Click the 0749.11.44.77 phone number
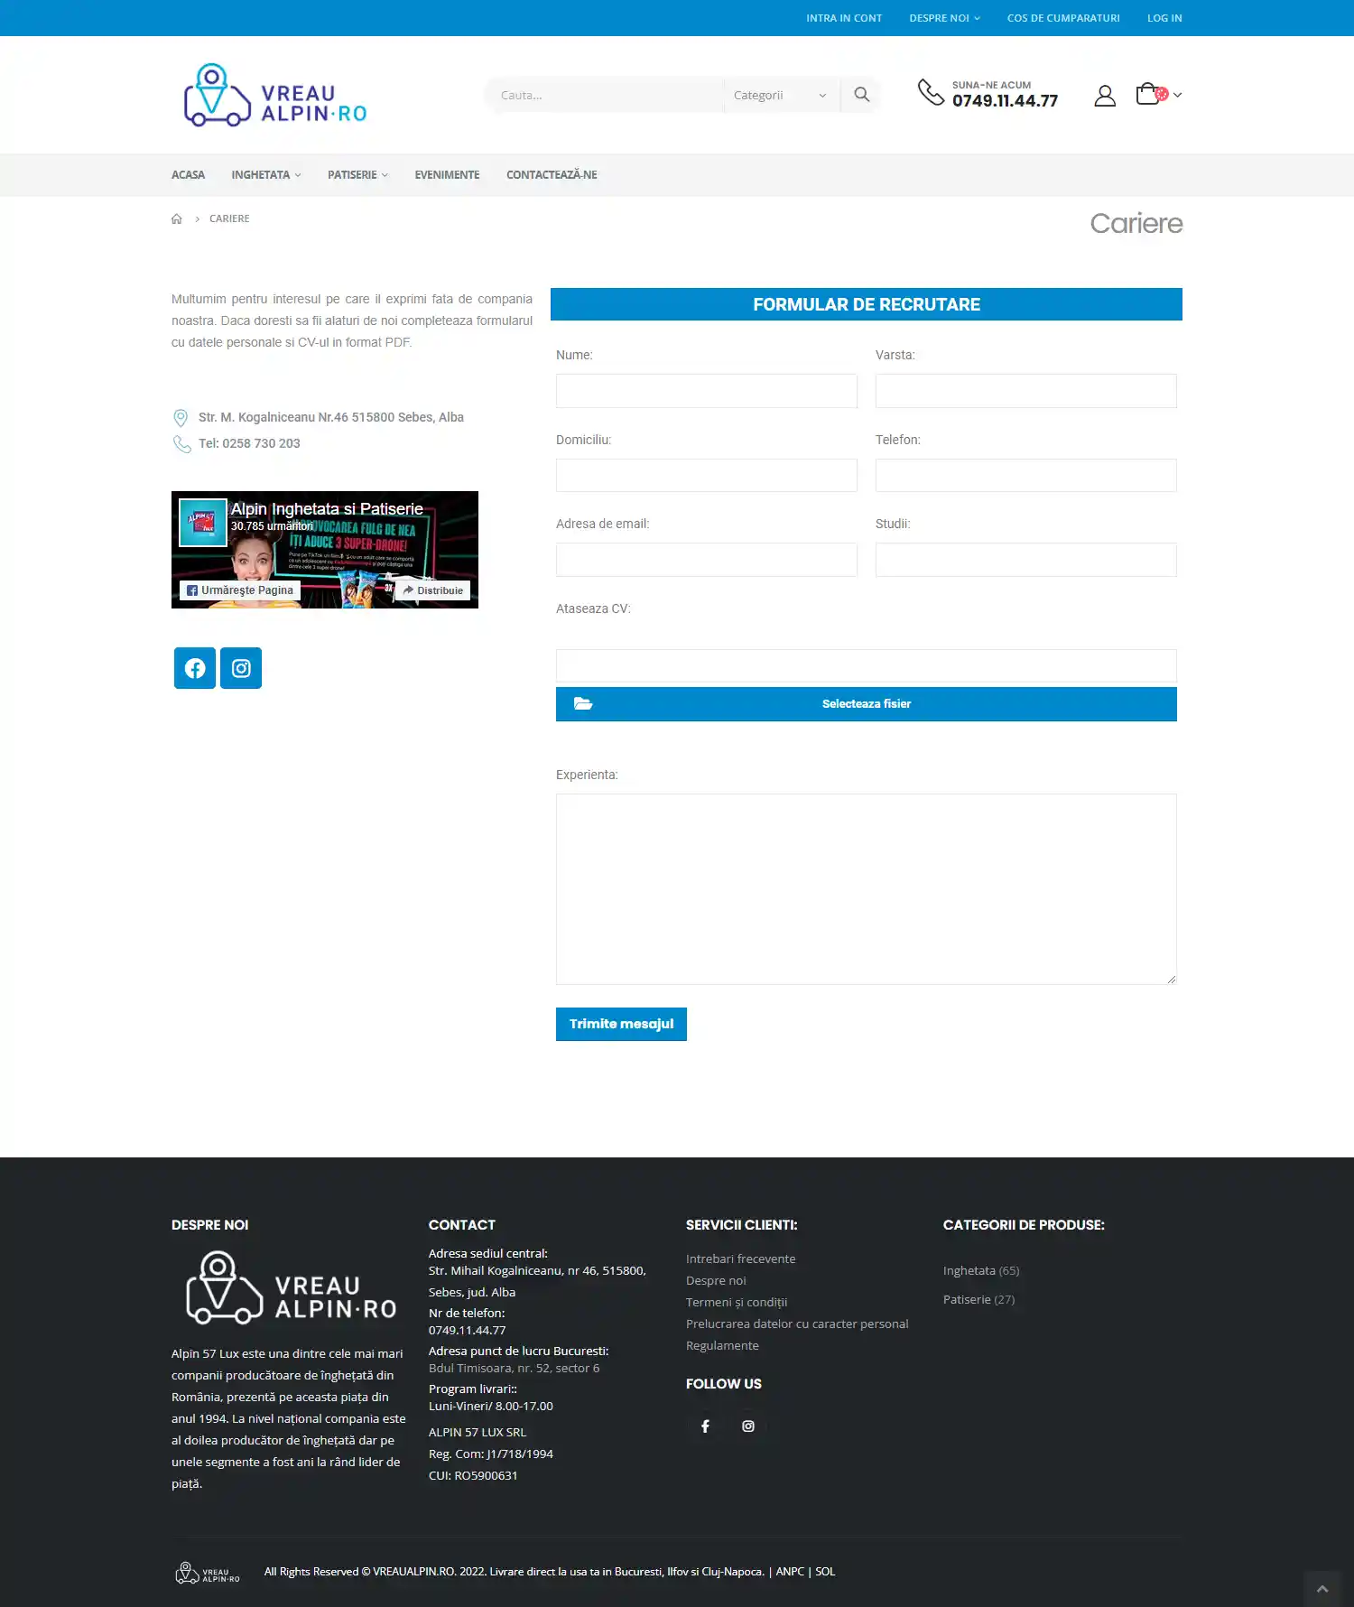The image size is (1354, 1607). point(1005,101)
